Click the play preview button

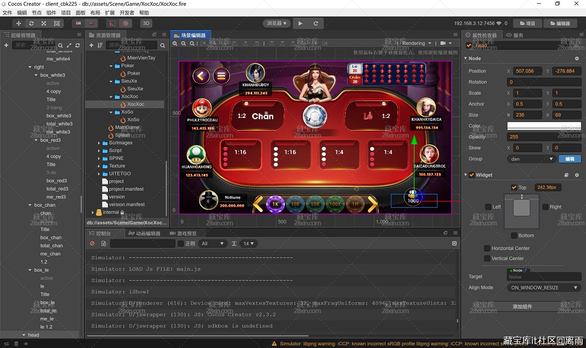click(x=300, y=23)
